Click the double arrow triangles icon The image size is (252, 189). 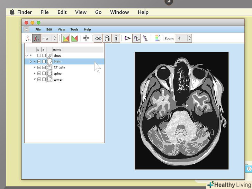(x=136, y=38)
